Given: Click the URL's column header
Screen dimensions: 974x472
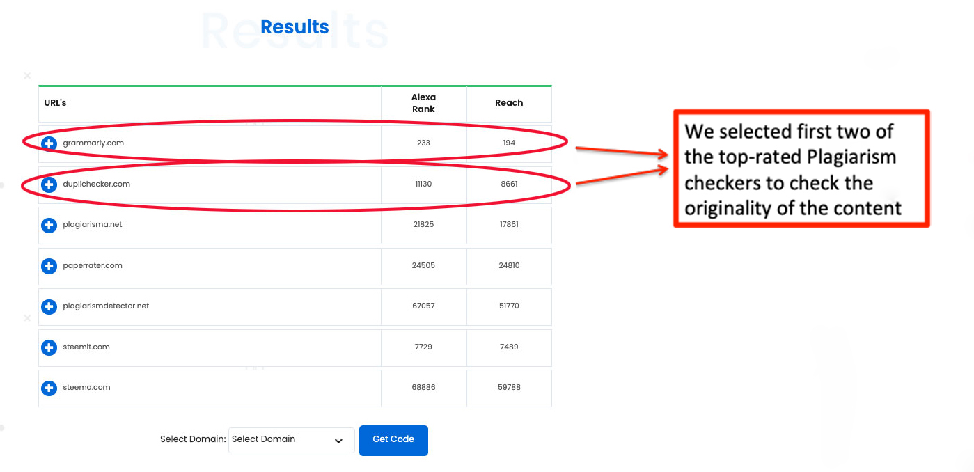Looking at the screenshot, I should pos(55,103).
